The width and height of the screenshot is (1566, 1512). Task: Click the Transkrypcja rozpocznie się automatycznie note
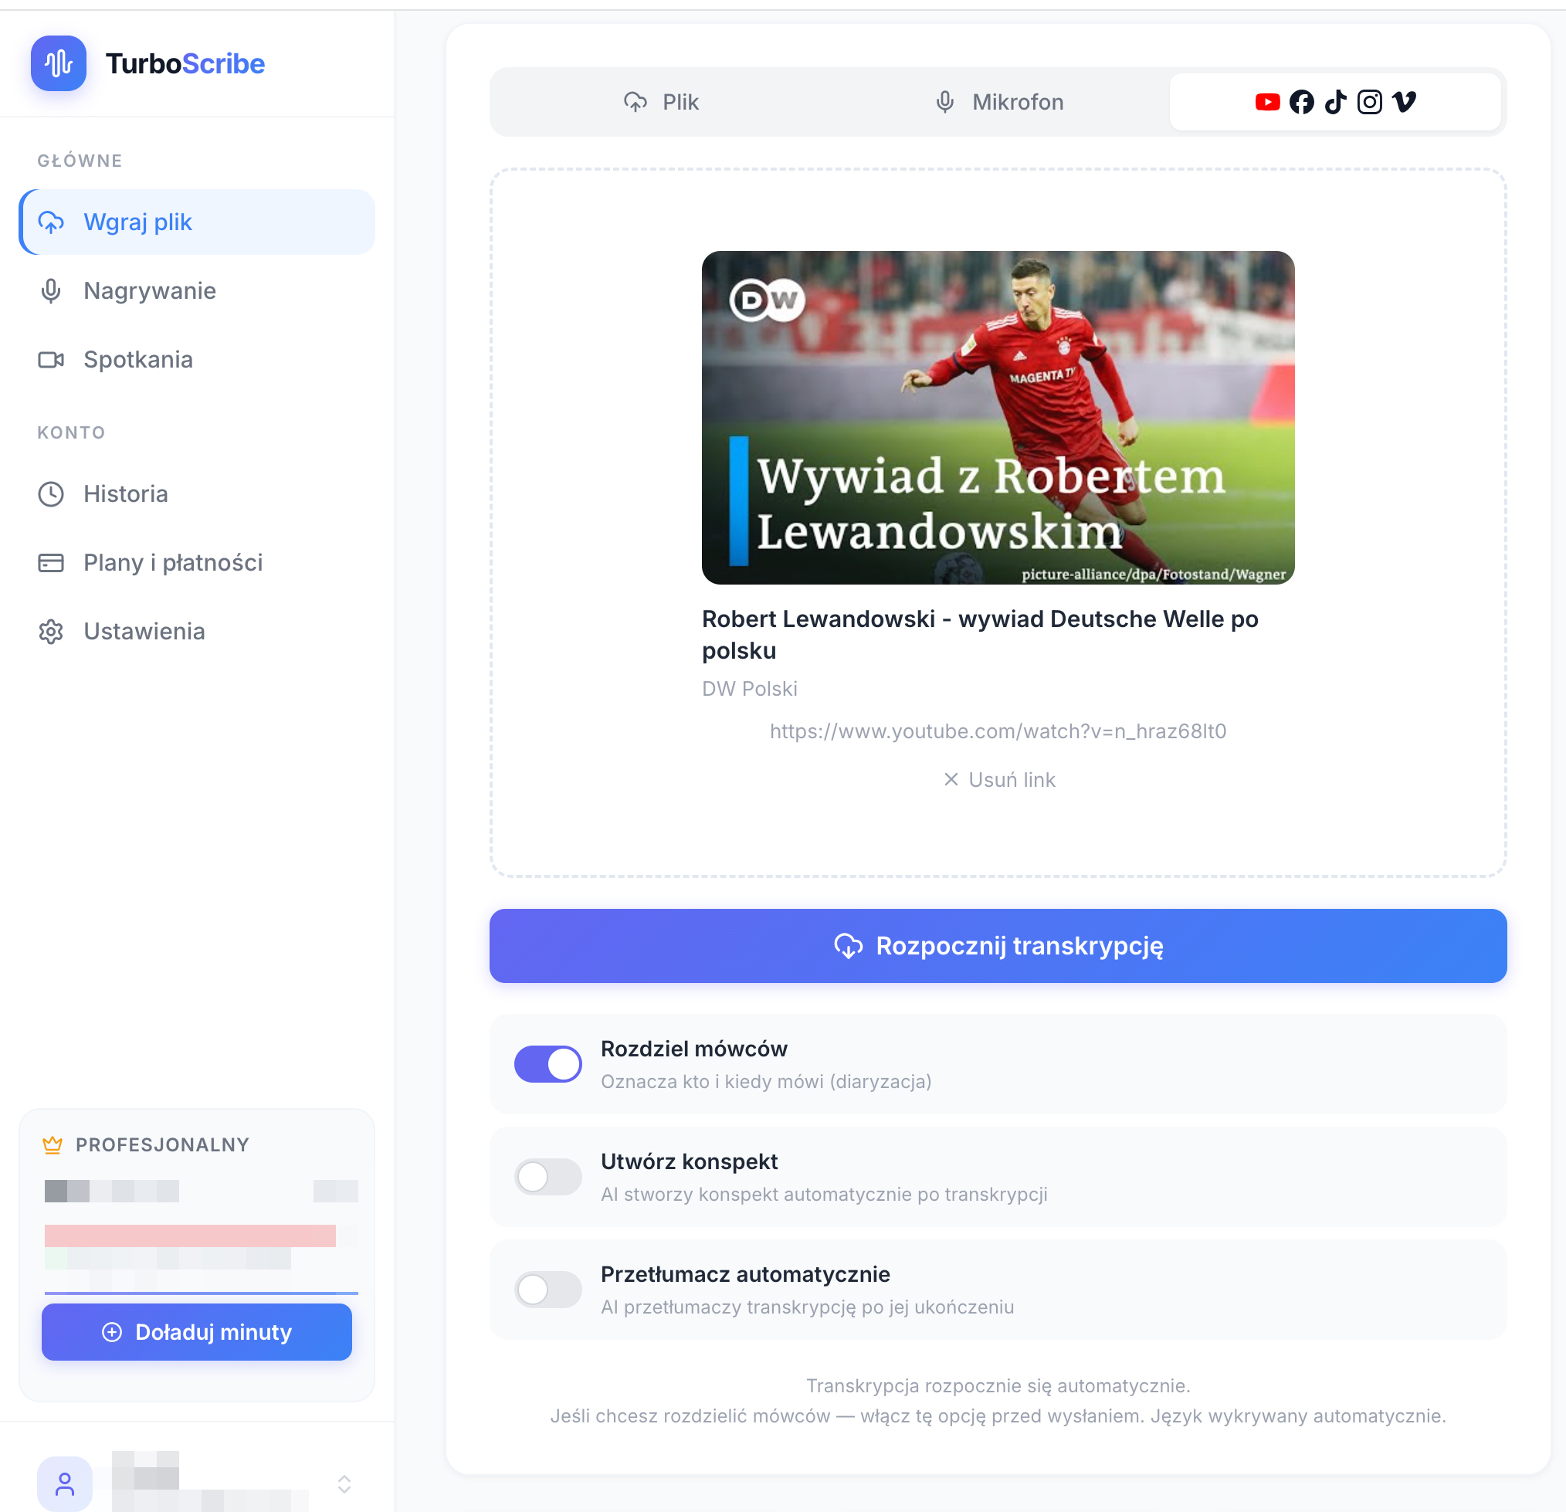click(998, 1385)
